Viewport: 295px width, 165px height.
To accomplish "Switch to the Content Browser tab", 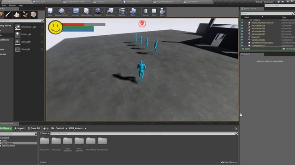I will click(x=9, y=124).
